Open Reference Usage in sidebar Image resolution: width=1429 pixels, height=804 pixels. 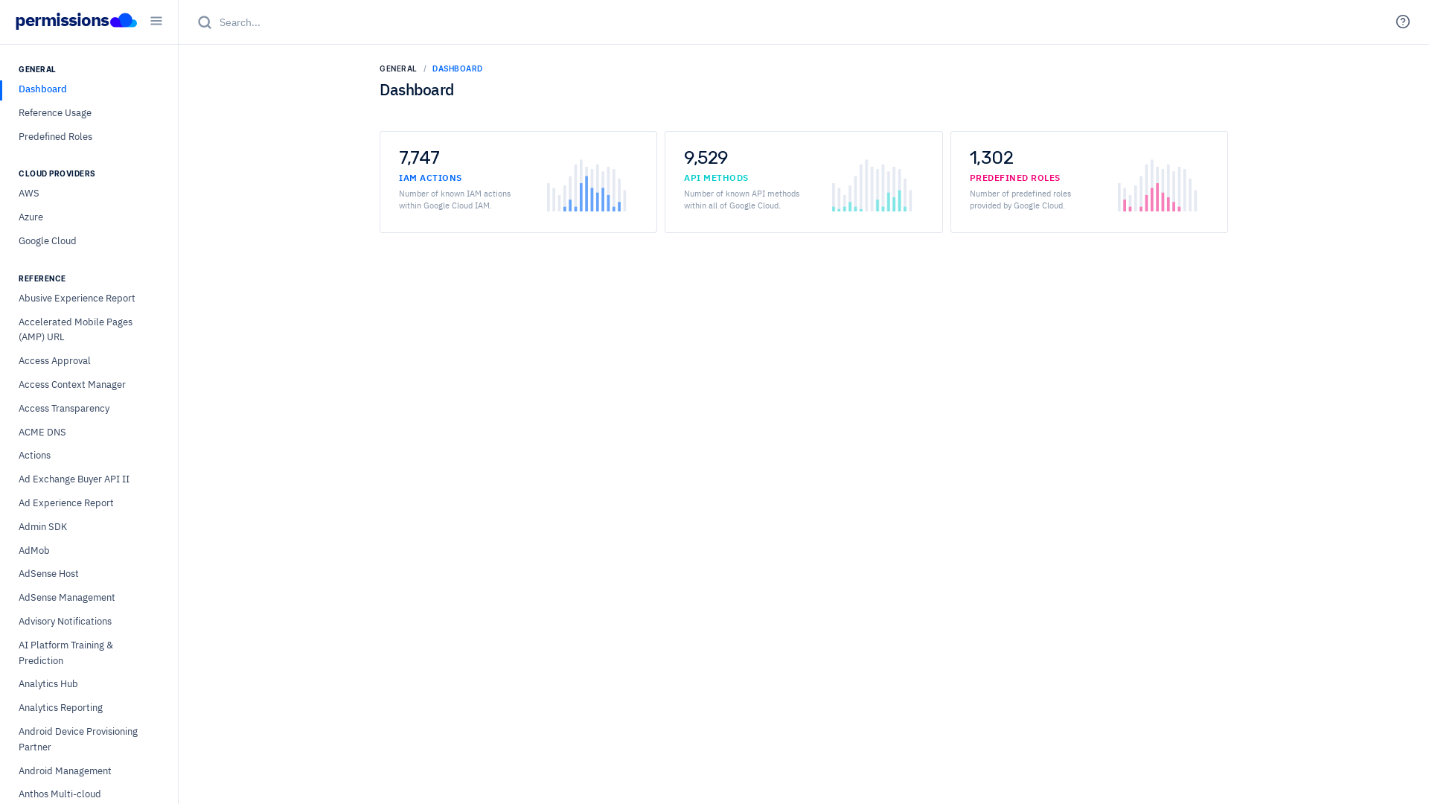(x=55, y=113)
